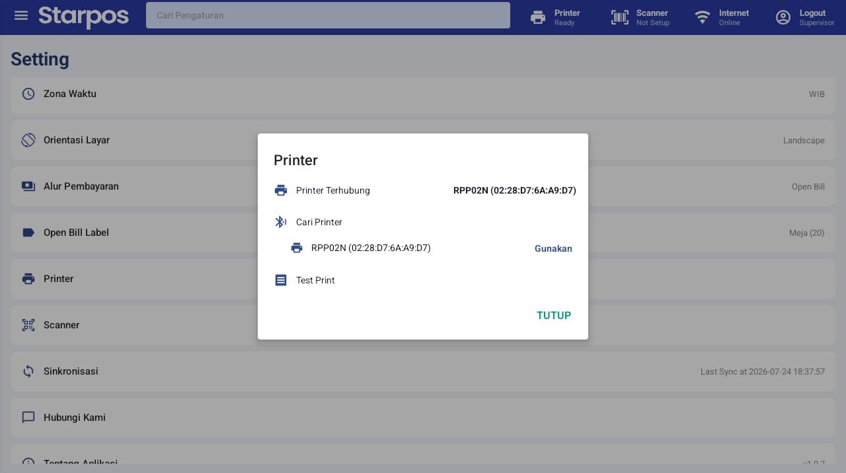846x473 pixels.
Task: Click the Test Print receipt icon
Action: (x=281, y=280)
